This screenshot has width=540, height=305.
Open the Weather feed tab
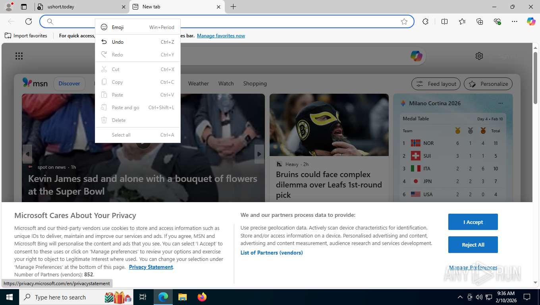(198, 83)
